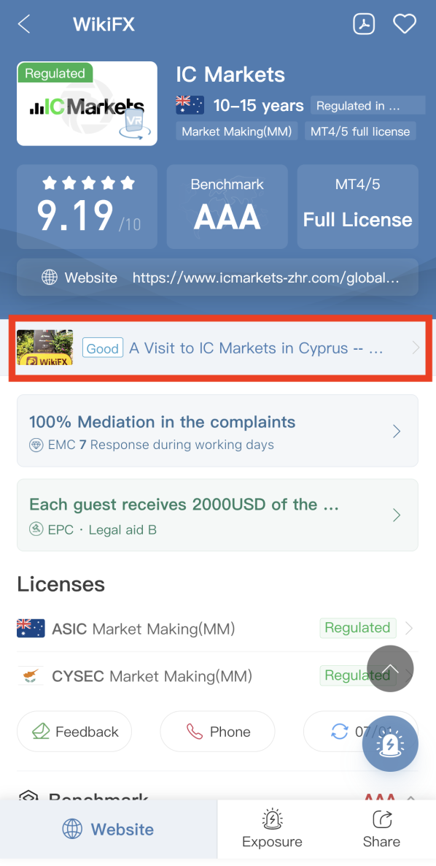Tap the alarm siren floating button

point(390,744)
